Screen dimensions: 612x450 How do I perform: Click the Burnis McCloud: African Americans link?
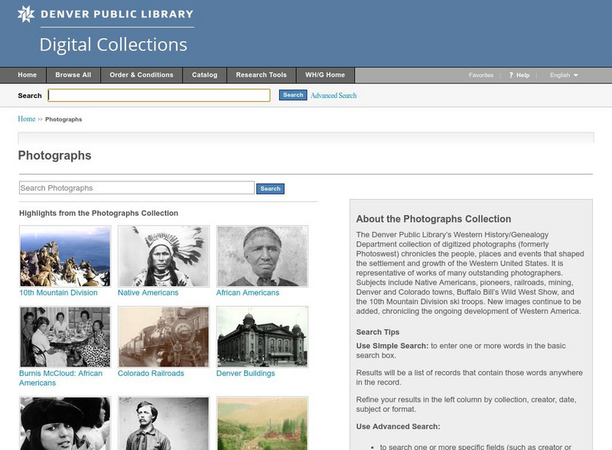pyautogui.click(x=60, y=378)
